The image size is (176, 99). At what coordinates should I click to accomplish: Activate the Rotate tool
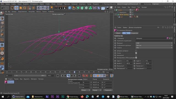pos(25,8)
